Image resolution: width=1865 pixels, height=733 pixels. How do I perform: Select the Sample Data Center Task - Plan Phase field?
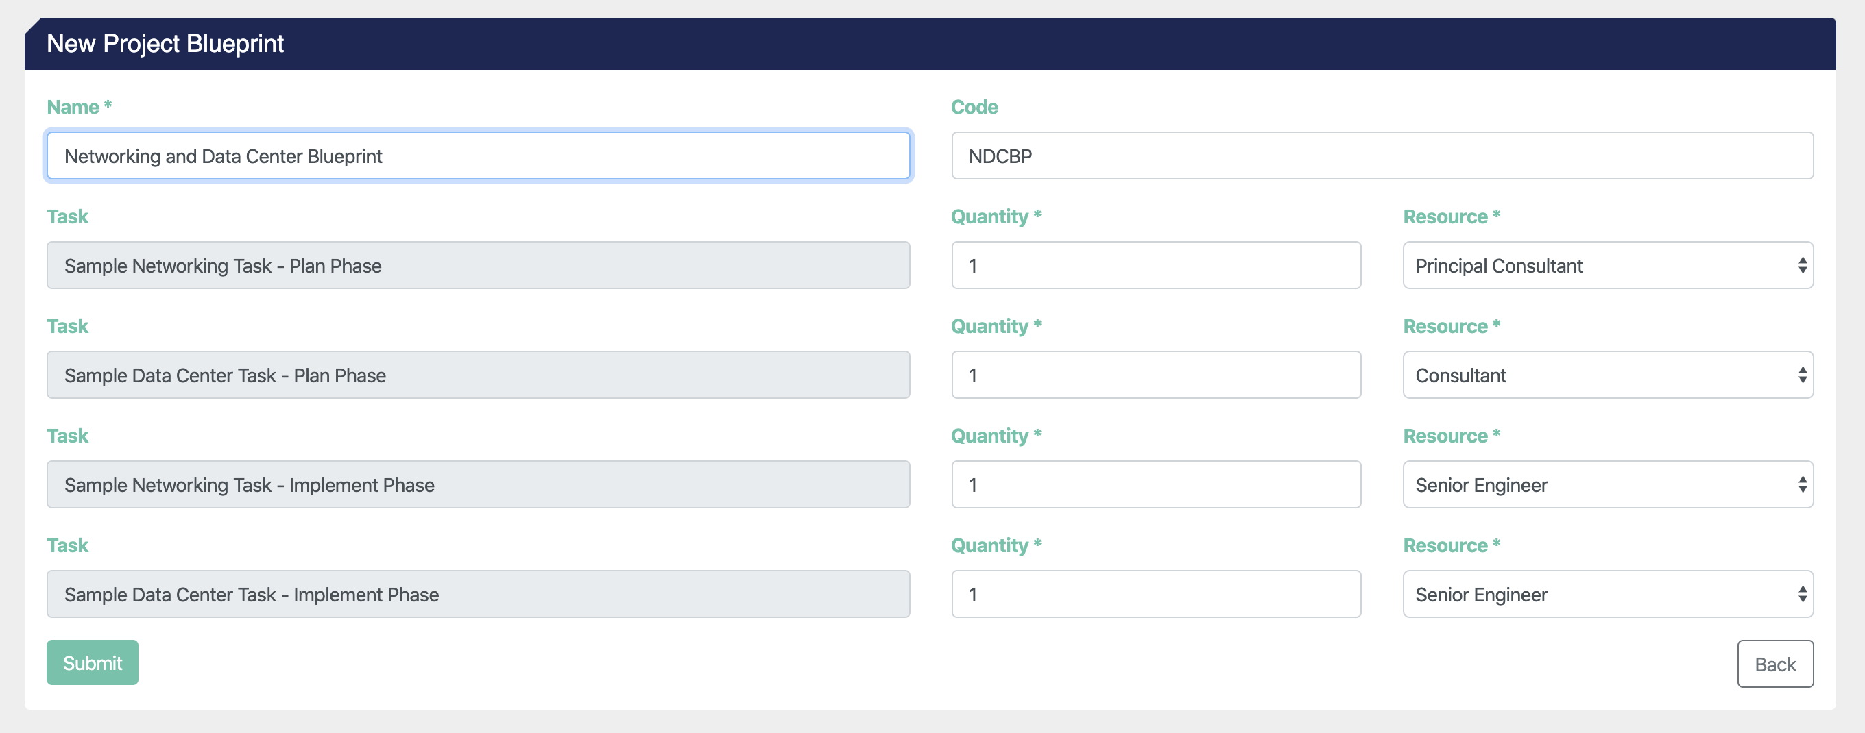point(478,375)
